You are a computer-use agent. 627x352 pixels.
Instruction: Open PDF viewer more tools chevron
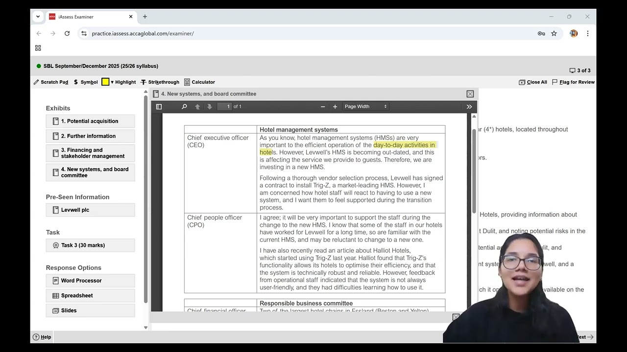(469, 107)
